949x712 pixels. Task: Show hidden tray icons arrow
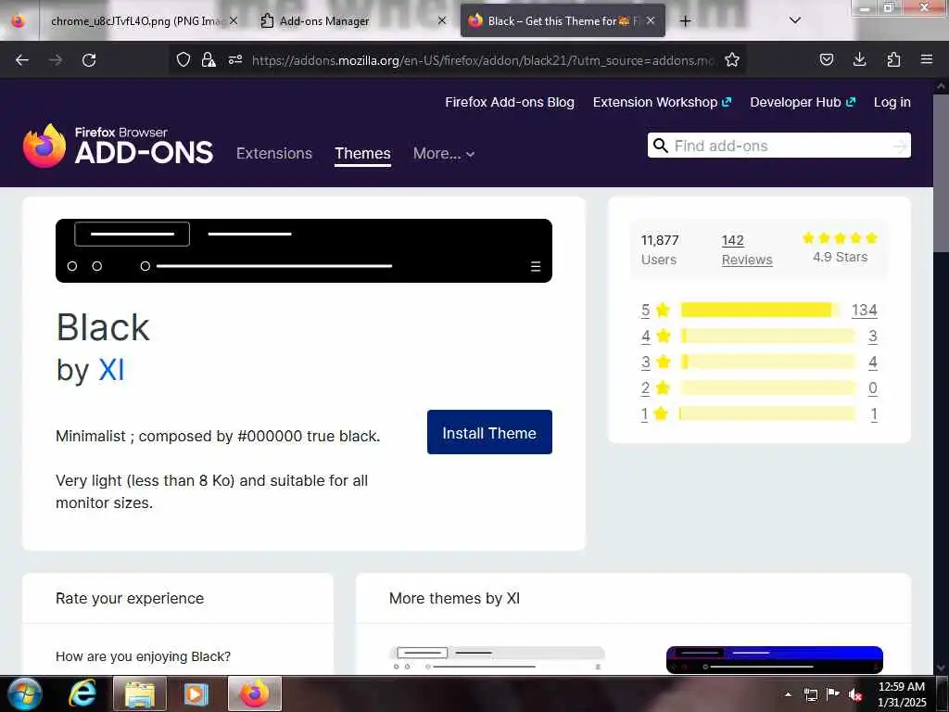[788, 694]
